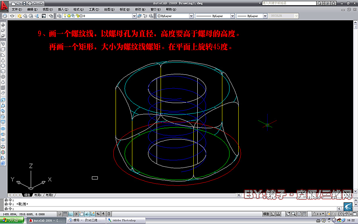
Task: Open the 标注 menu
Action: tap(125, 10)
